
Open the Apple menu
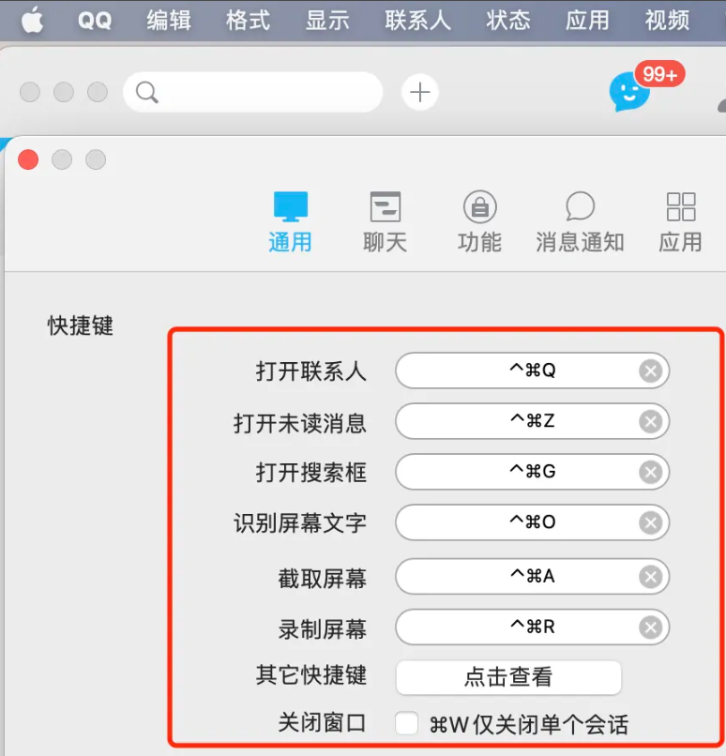click(32, 21)
